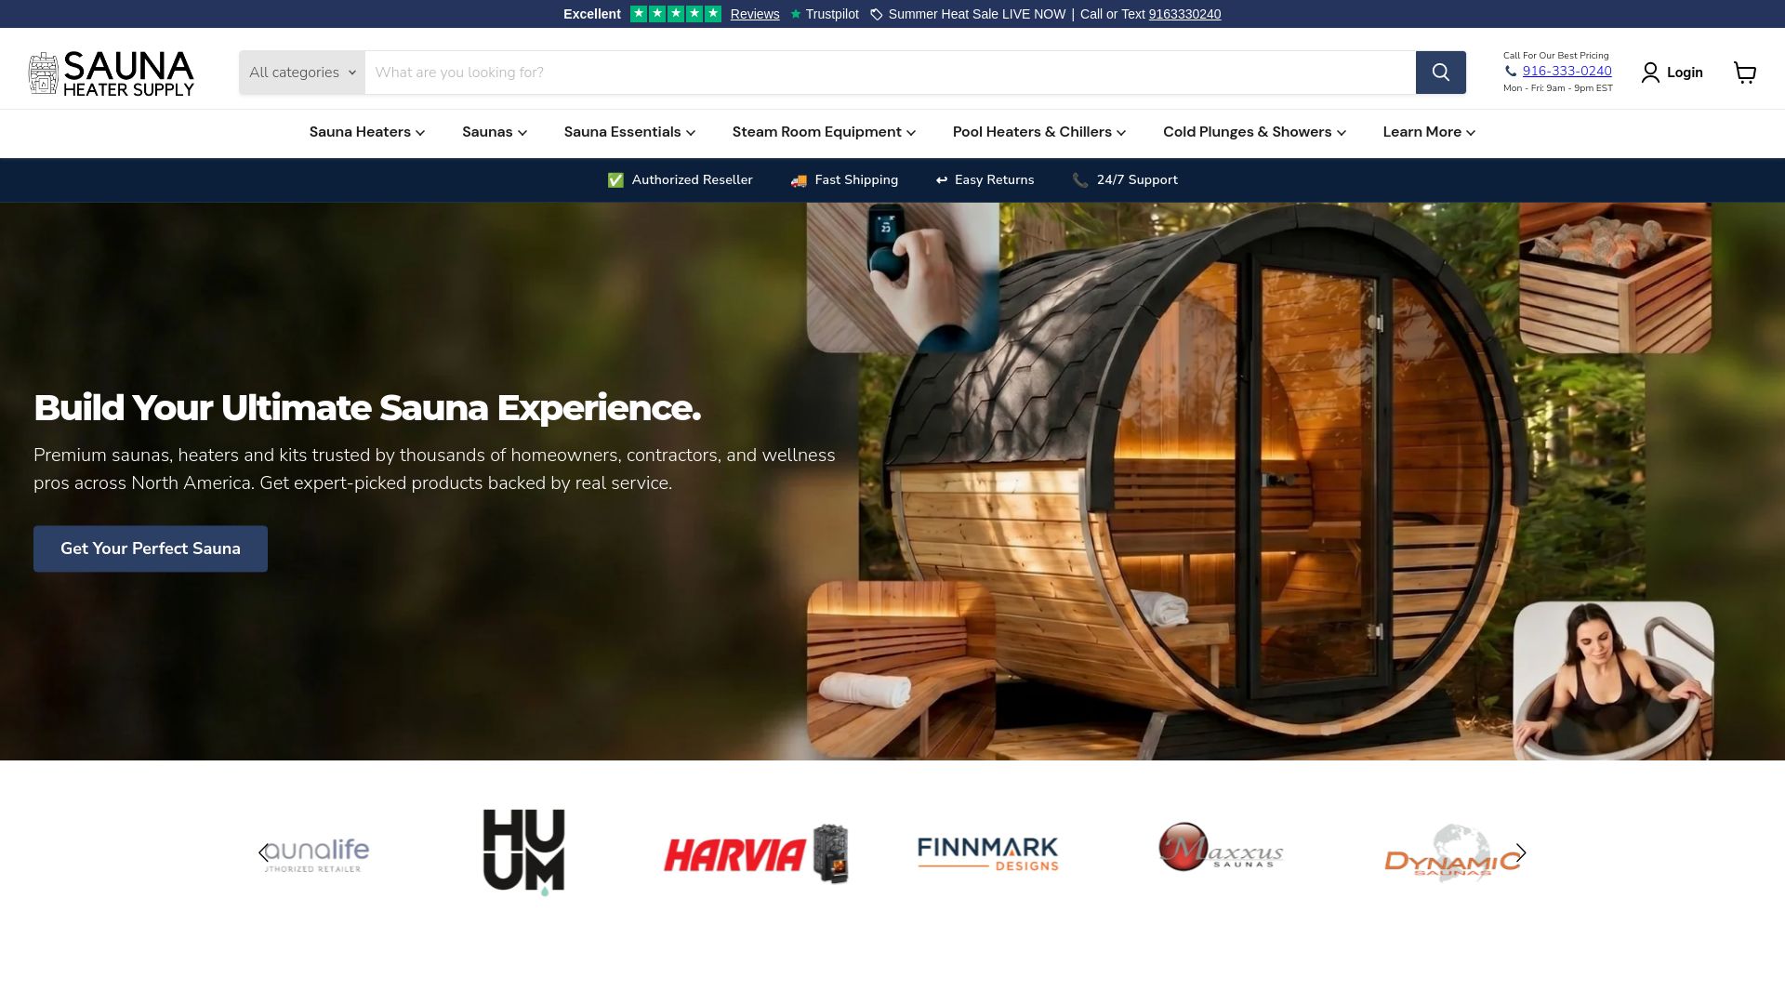Open the Learn More menu
This screenshot has width=1785, height=1004.
pyautogui.click(x=1429, y=132)
